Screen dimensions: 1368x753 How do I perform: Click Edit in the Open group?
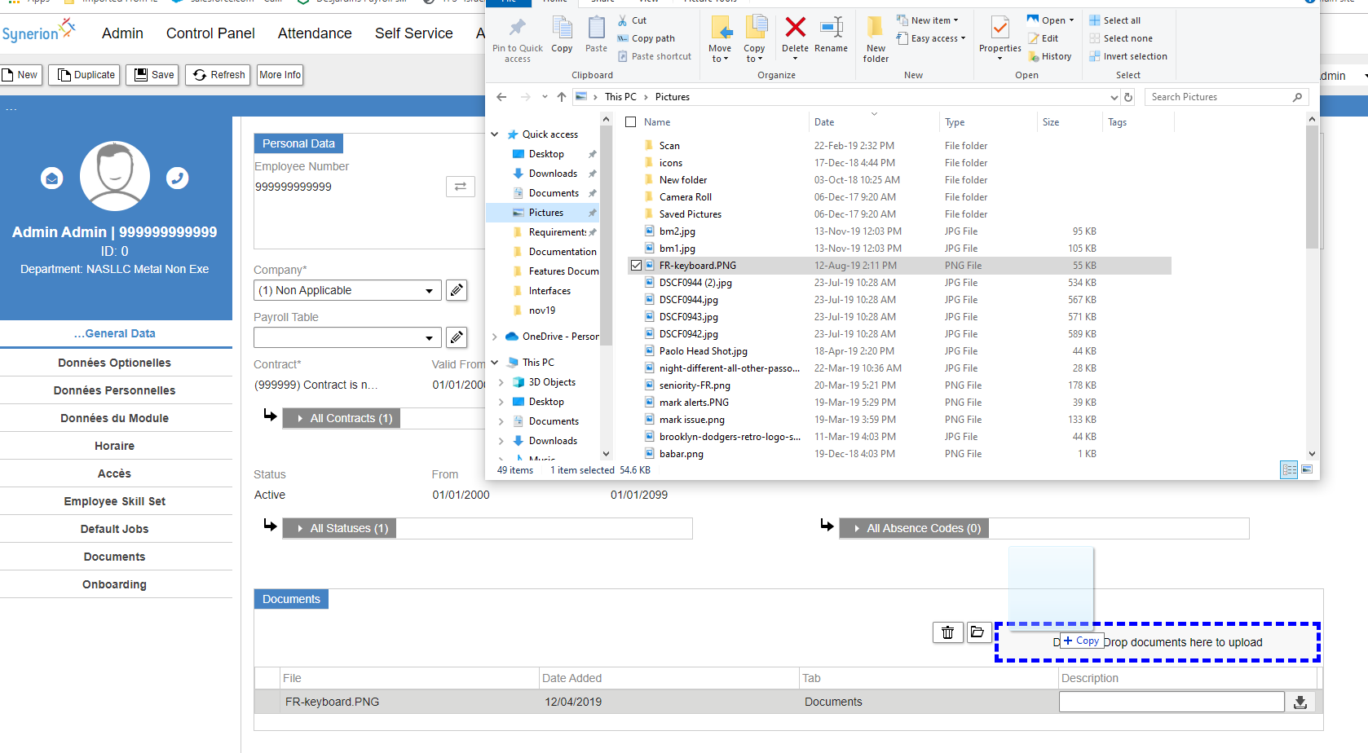pyautogui.click(x=1043, y=38)
